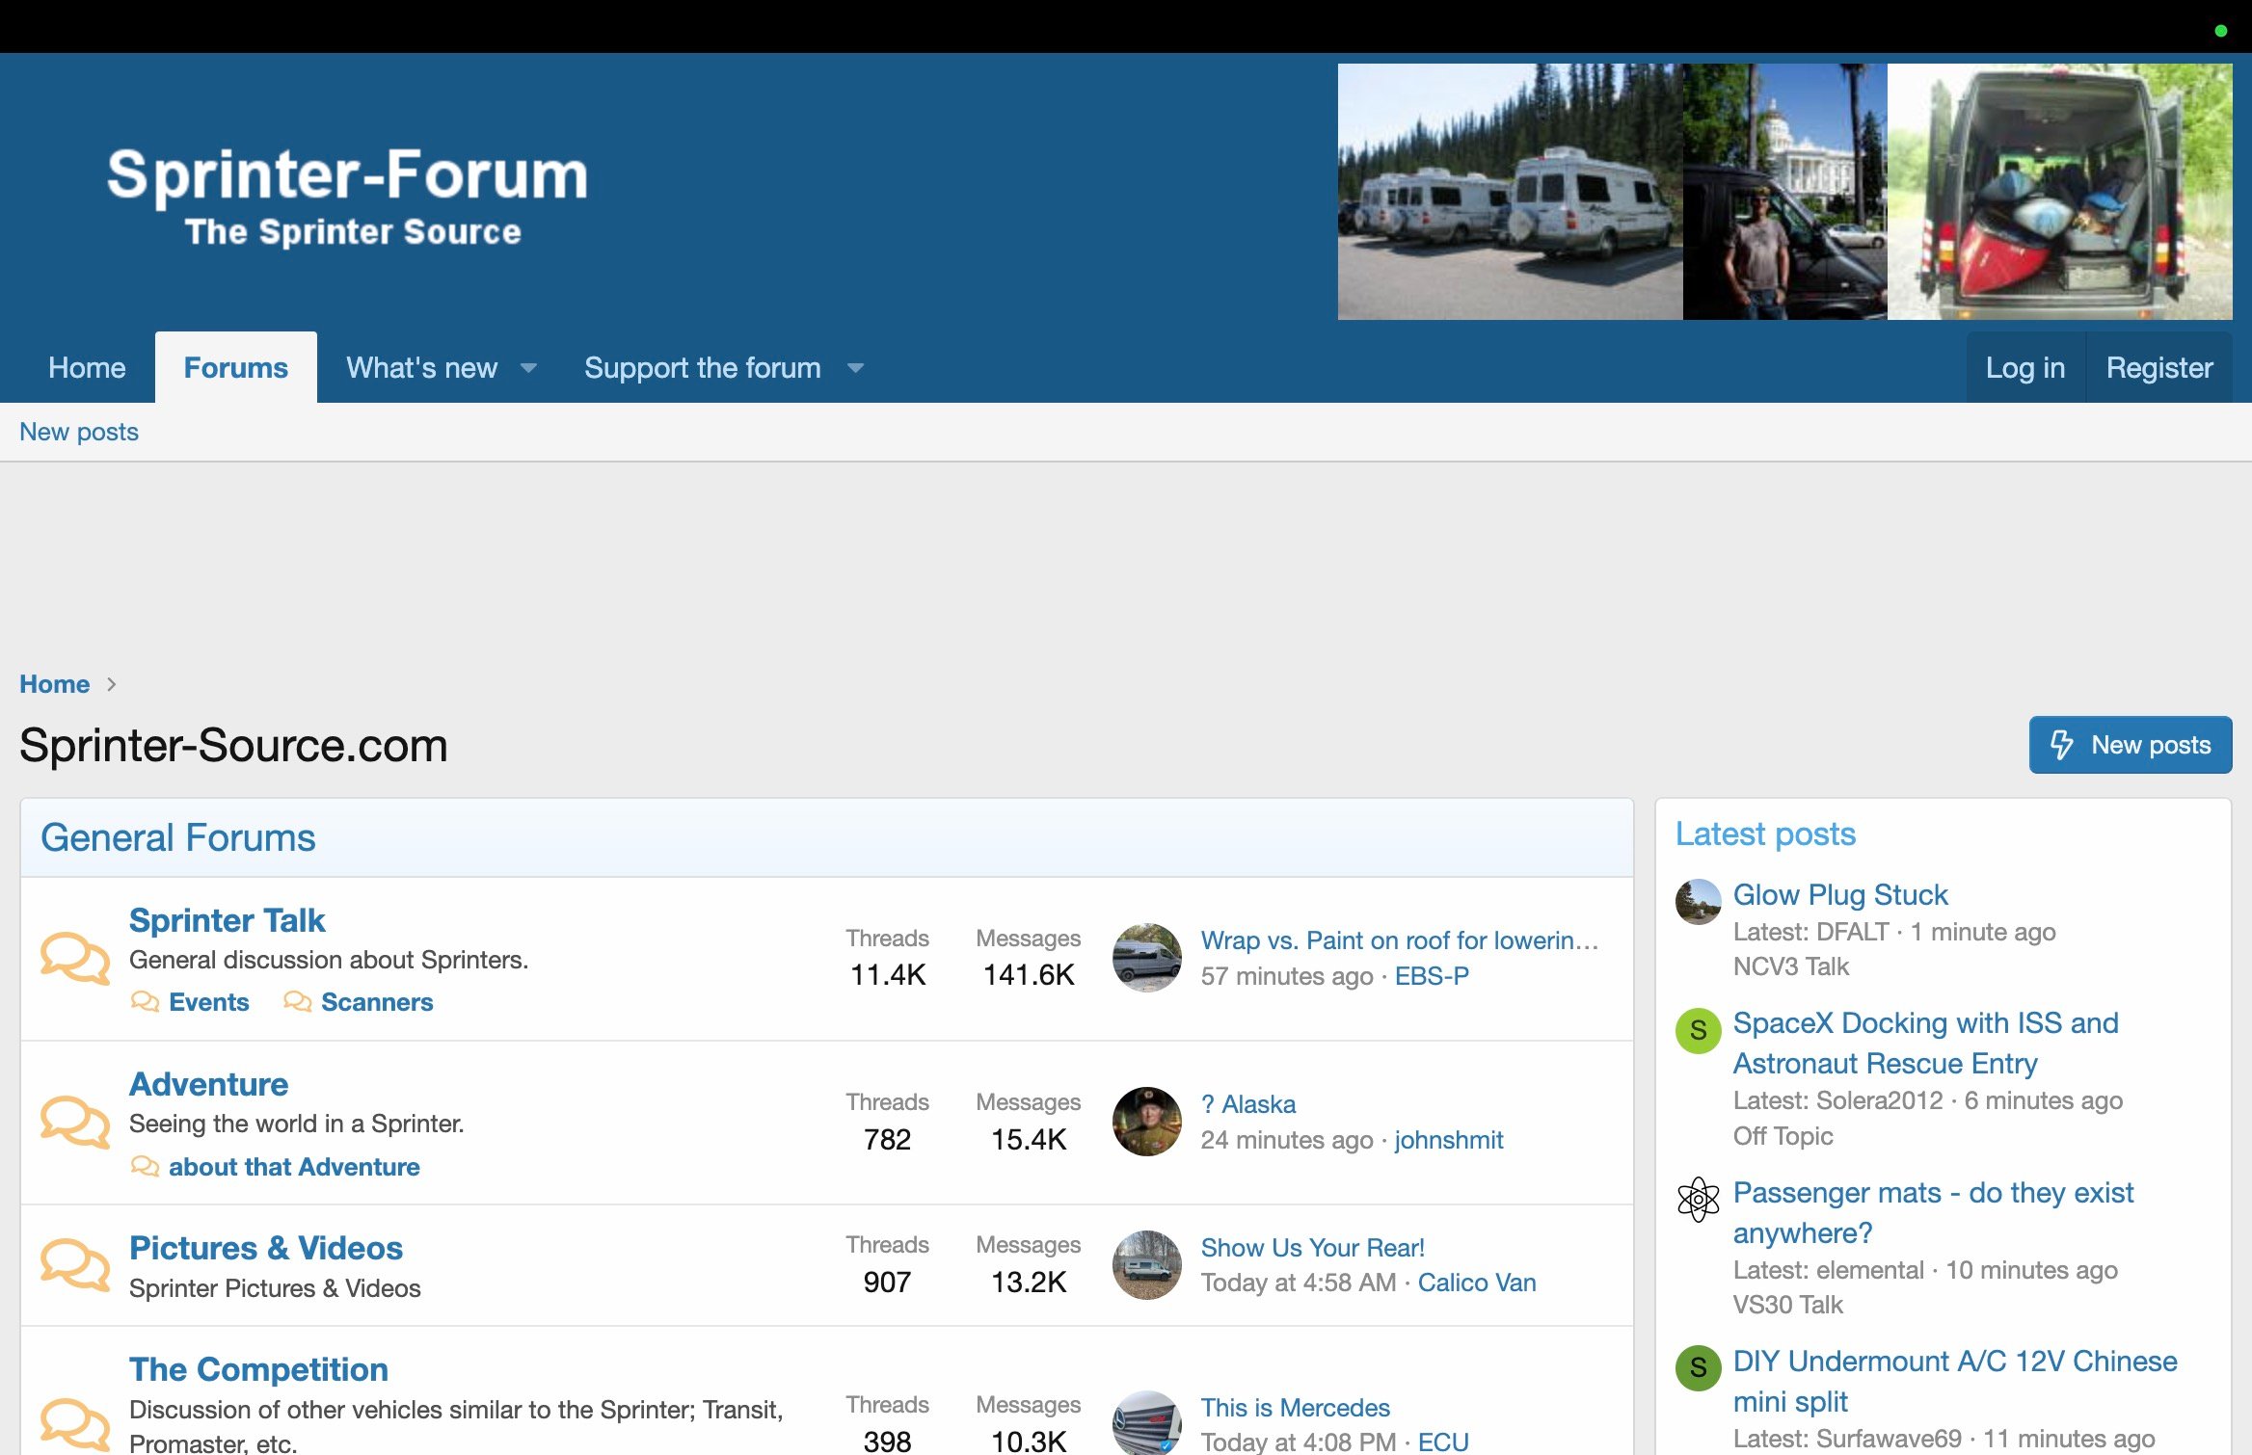Select the Forums navigation tab
The width and height of the screenshot is (2252, 1455).
(x=236, y=367)
